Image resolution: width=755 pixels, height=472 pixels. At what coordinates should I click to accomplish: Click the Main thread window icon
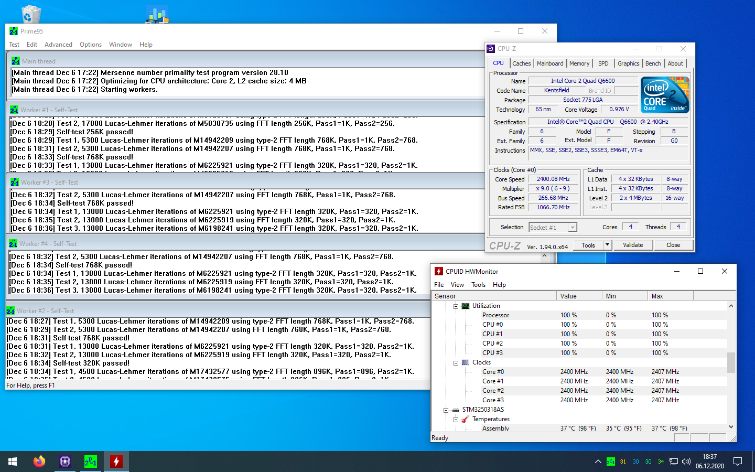pos(16,61)
